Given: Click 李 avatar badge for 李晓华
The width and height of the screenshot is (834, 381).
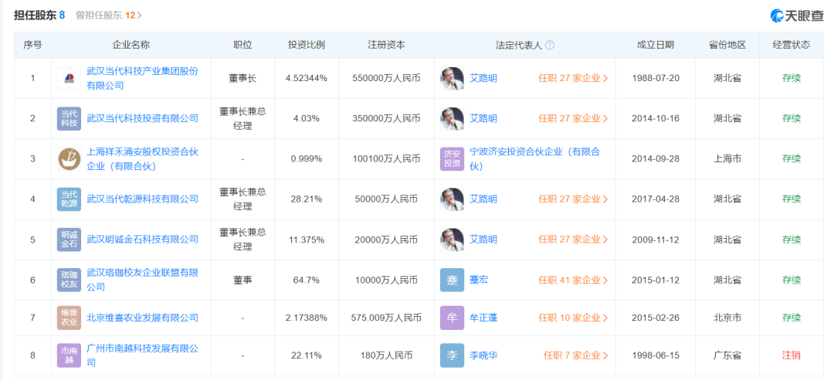Looking at the screenshot, I should [452, 355].
